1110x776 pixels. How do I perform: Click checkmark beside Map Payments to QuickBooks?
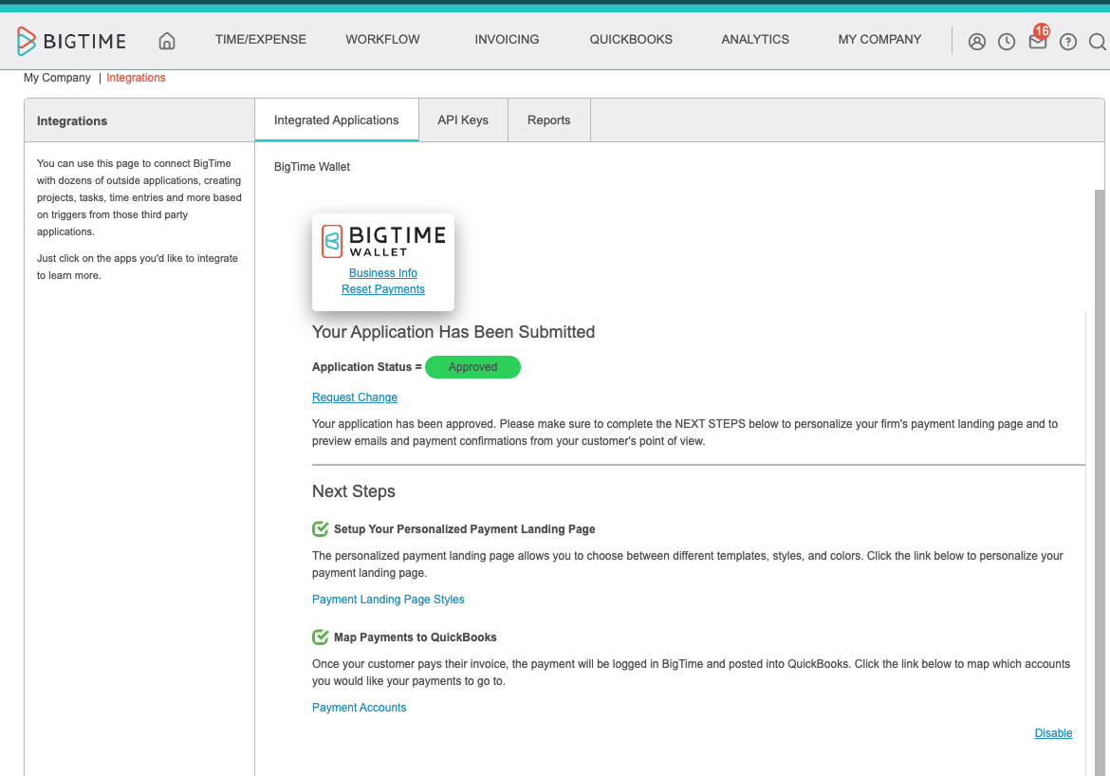click(320, 637)
